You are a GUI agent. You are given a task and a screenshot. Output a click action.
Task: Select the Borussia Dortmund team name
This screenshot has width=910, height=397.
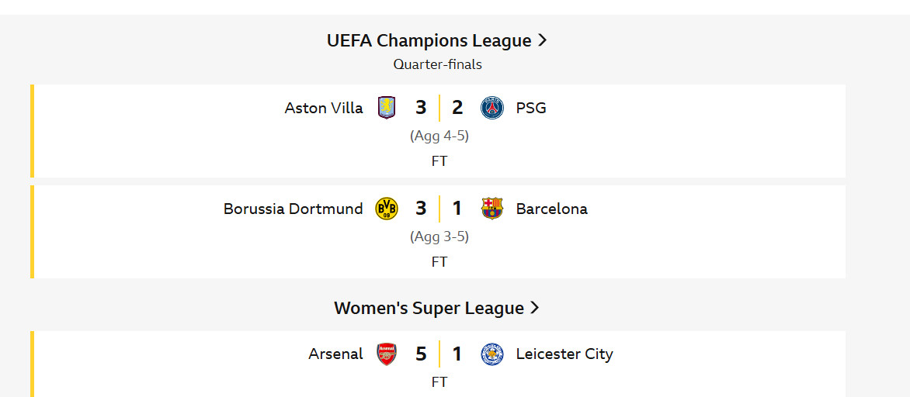tap(293, 209)
